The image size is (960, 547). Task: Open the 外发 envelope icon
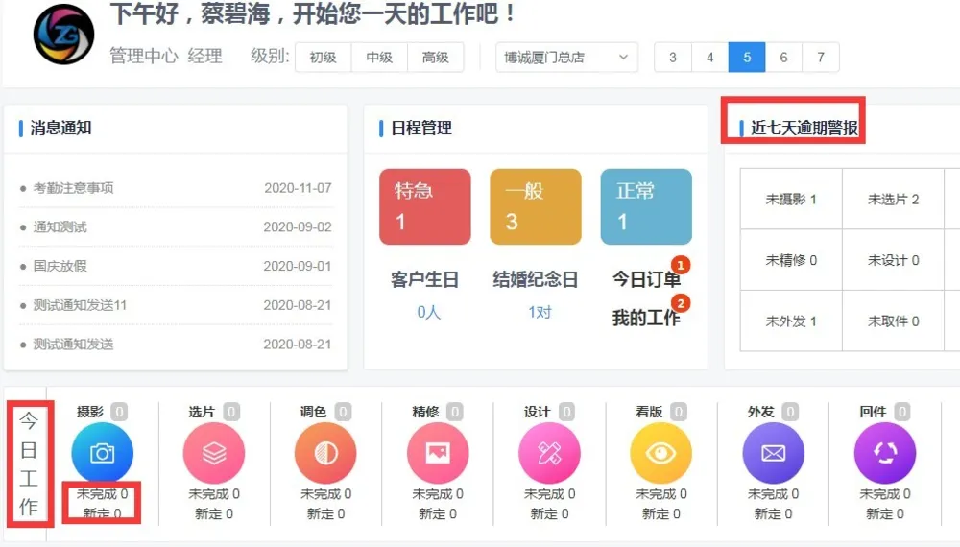[x=774, y=453]
